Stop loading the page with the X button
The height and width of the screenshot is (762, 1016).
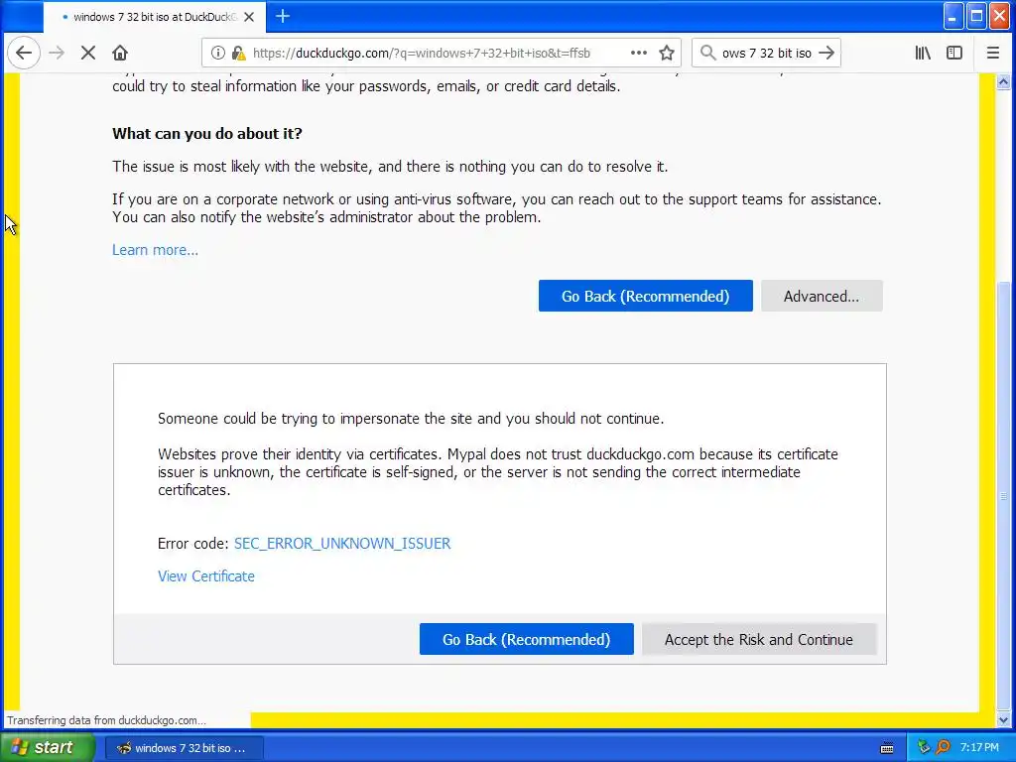click(88, 54)
